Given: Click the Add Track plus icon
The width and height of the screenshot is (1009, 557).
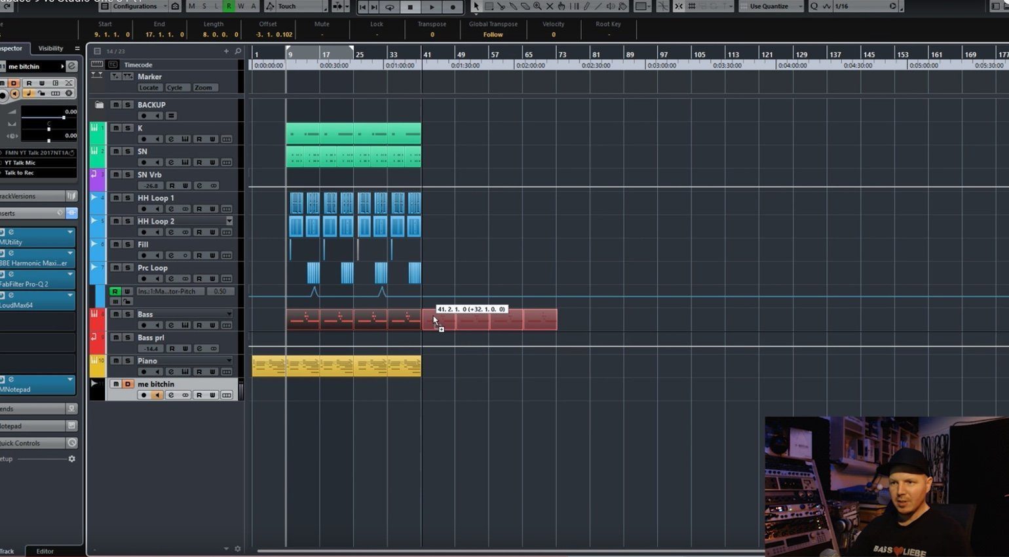Looking at the screenshot, I should 227,51.
